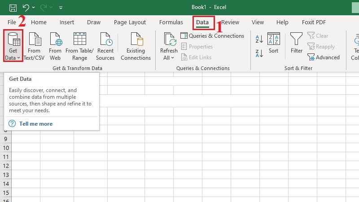Viewport: 359px width, 202px height.
Task: Click the greyed Redo arrow icon
Action: tap(43, 8)
